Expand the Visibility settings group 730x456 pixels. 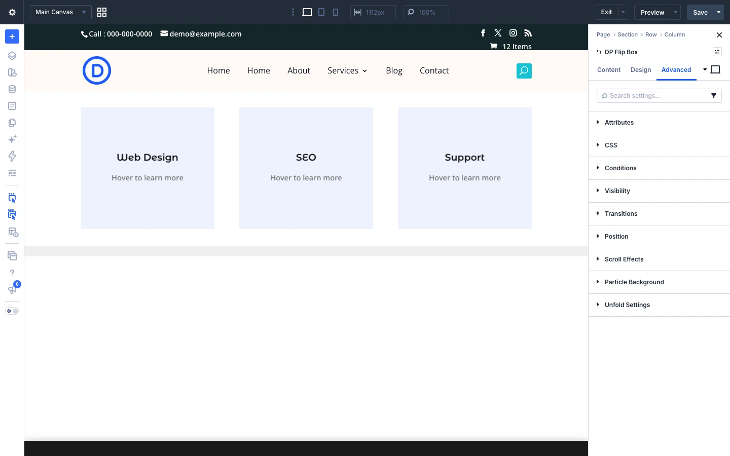coord(659,191)
